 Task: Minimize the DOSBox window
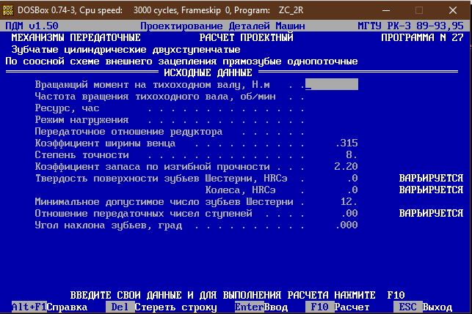coord(386,10)
